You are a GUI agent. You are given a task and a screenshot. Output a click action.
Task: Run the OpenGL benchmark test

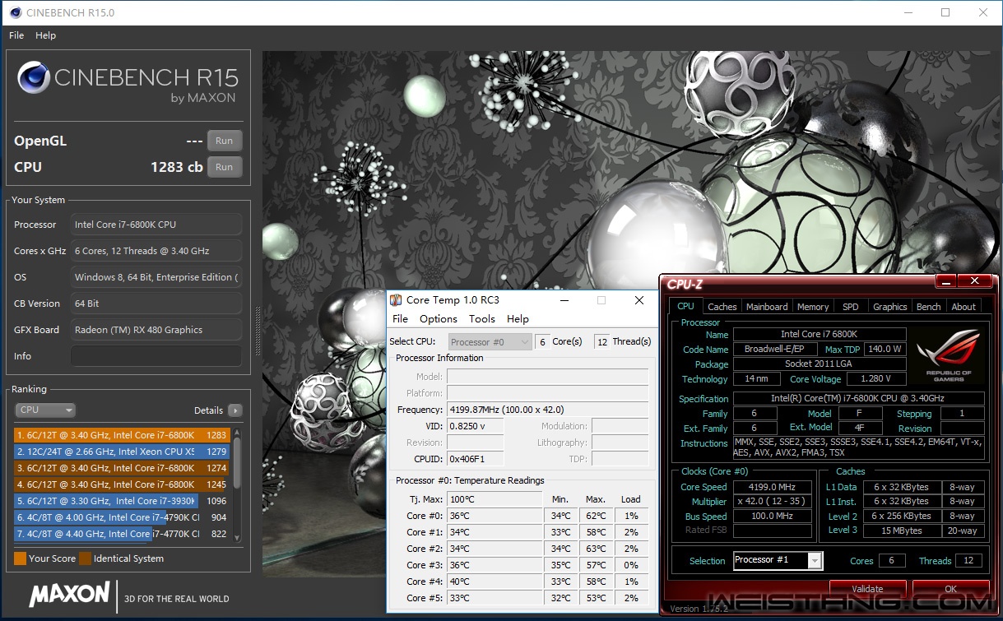224,141
